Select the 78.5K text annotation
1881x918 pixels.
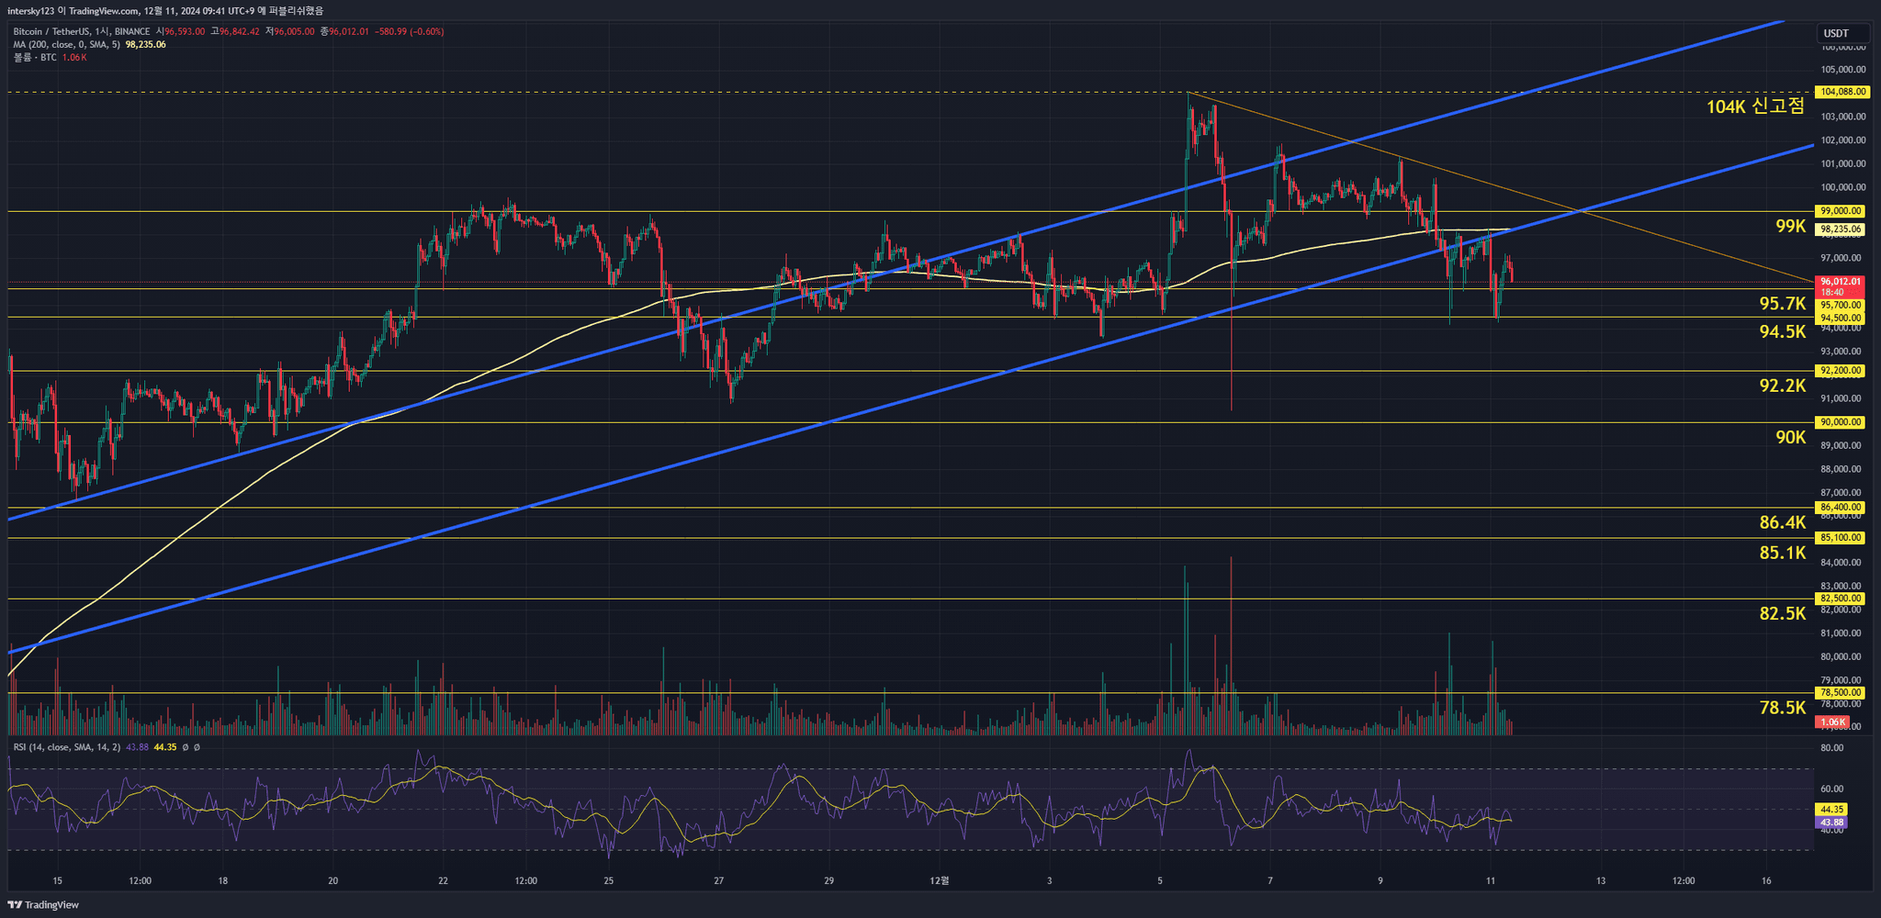(1782, 708)
